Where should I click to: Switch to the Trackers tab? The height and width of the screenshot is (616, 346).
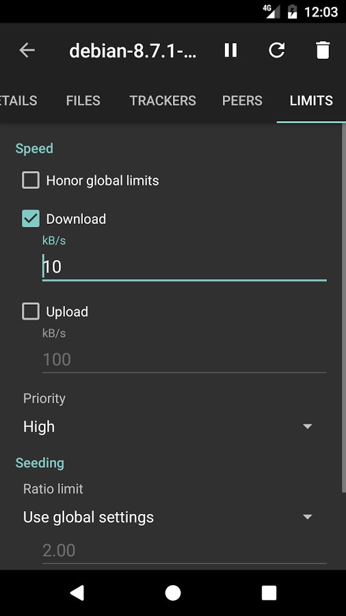(x=163, y=101)
